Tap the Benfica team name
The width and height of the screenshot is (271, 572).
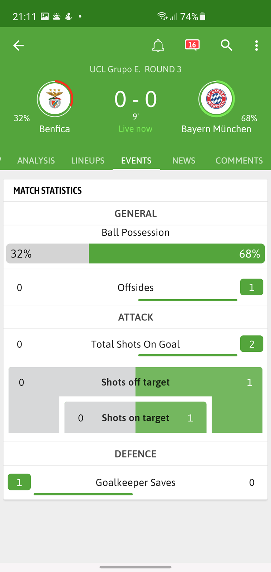tap(55, 129)
